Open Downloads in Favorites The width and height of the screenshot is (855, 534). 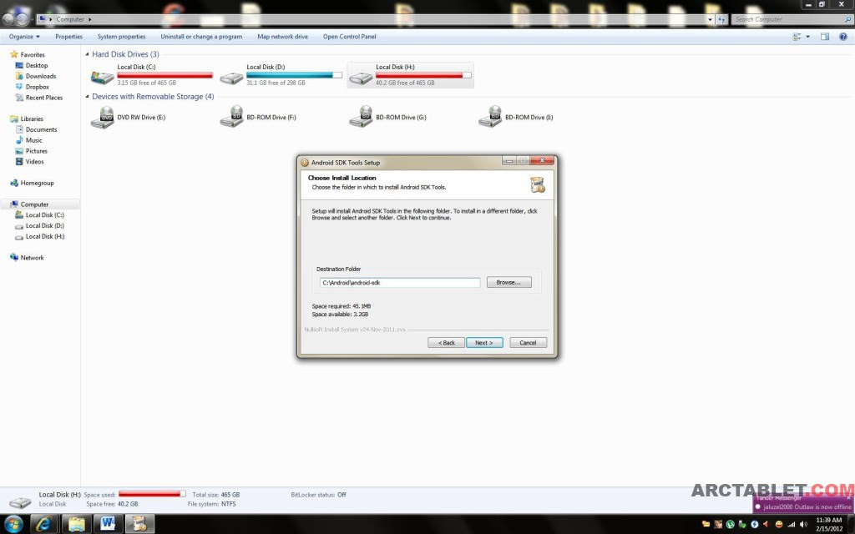41,76
